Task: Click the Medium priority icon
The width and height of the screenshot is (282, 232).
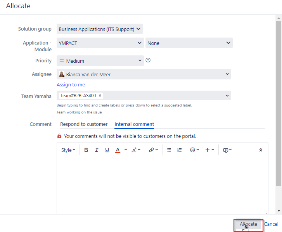Action: (62, 61)
